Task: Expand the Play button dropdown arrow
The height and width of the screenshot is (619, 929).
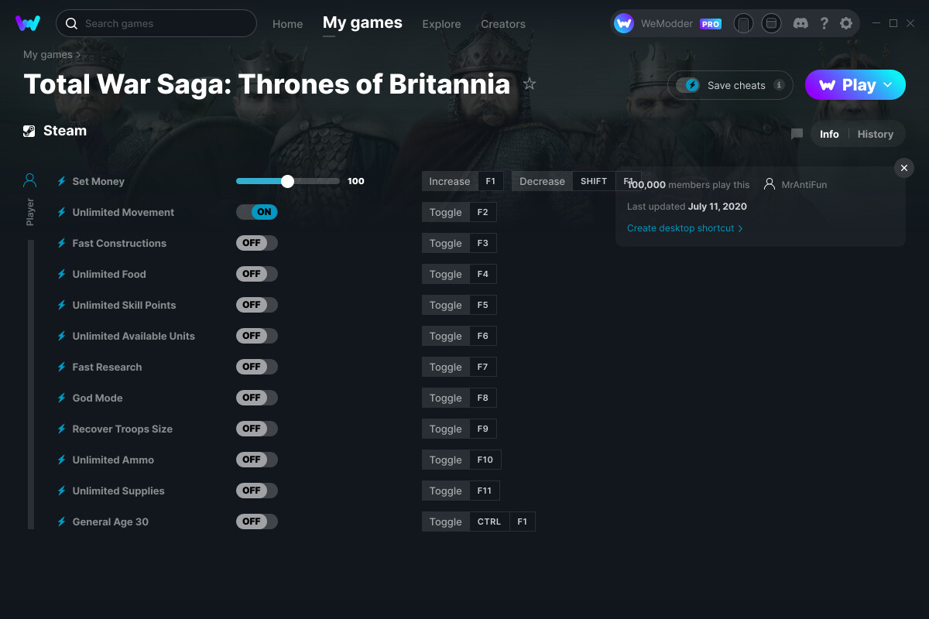Action: tap(888, 85)
